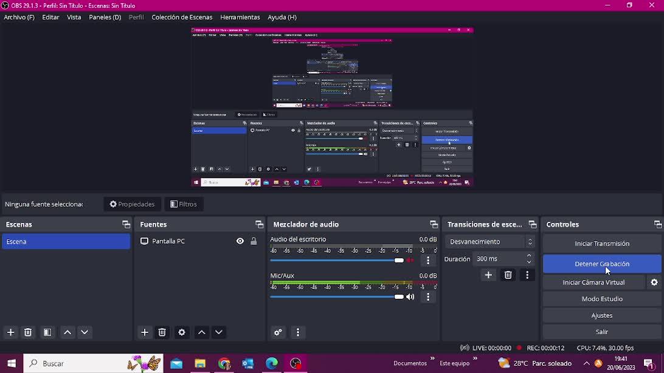Viewport: 664px width, 373px height.
Task: Open the Paneles menu
Action: (x=105, y=18)
